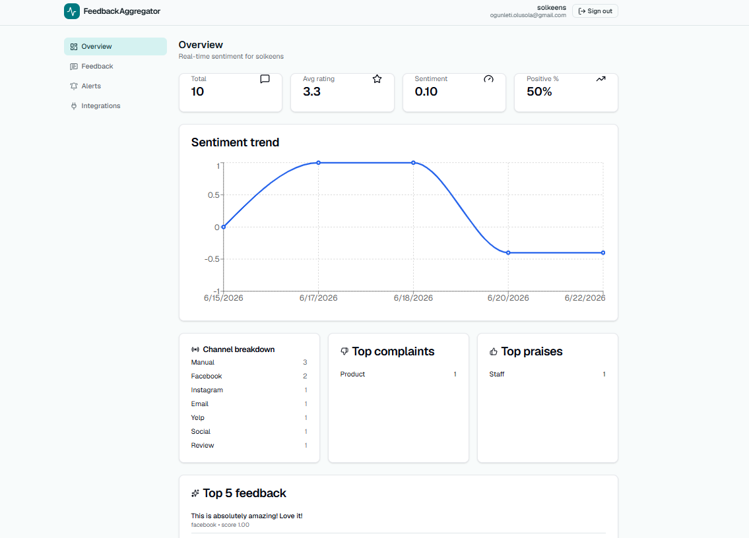
Task: Click the thumbs-up icon beside Top praises
Action: coord(494,351)
